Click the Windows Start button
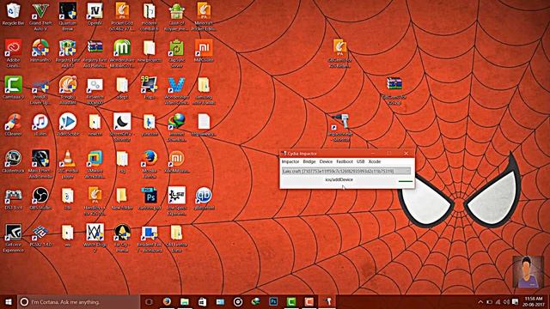Viewport: 550px width, 309px height. tap(9, 301)
